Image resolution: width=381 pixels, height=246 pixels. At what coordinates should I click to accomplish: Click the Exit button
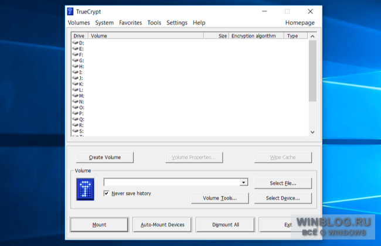(288, 225)
